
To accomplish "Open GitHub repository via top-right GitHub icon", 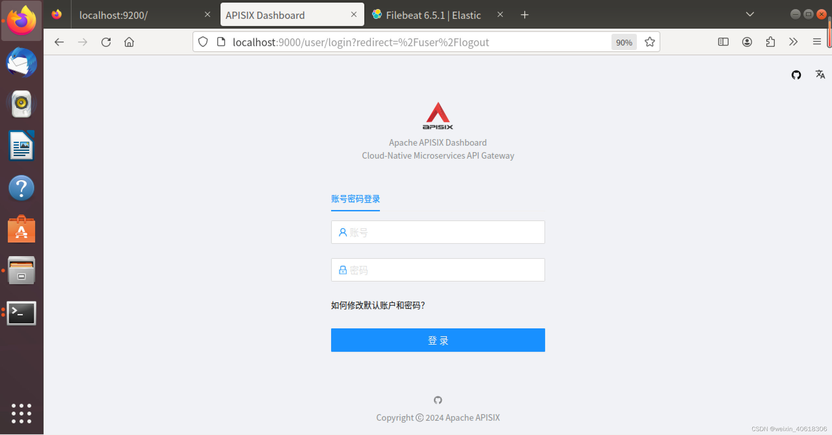I will [796, 75].
